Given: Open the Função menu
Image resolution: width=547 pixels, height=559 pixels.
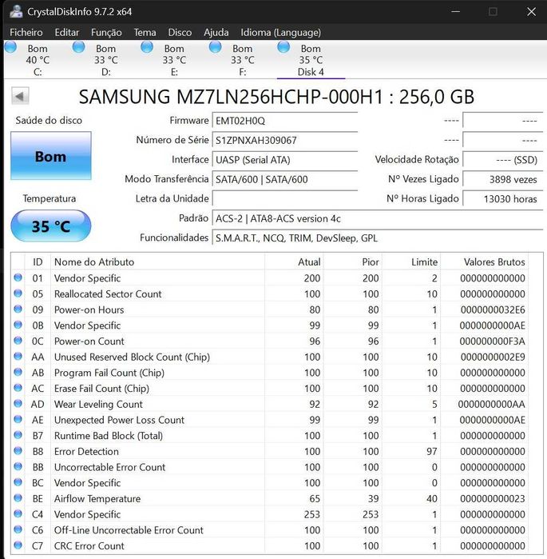Looking at the screenshot, I should click(106, 33).
